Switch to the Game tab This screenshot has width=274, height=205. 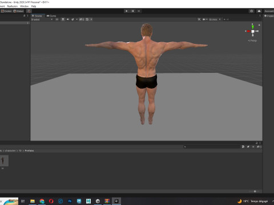click(x=51, y=16)
